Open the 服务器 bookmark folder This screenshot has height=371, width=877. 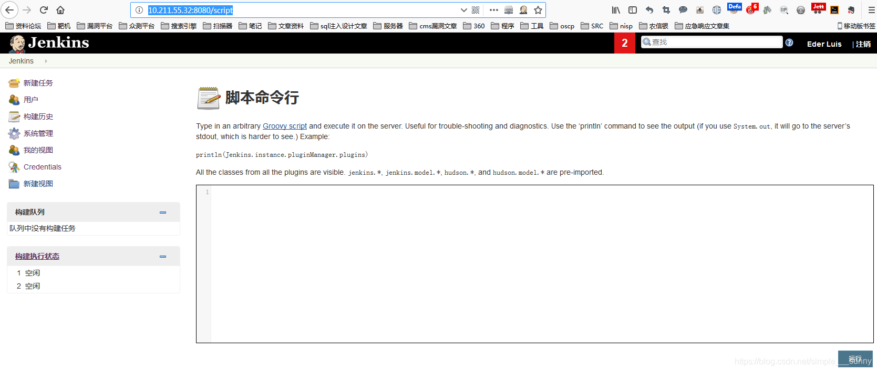pos(388,26)
